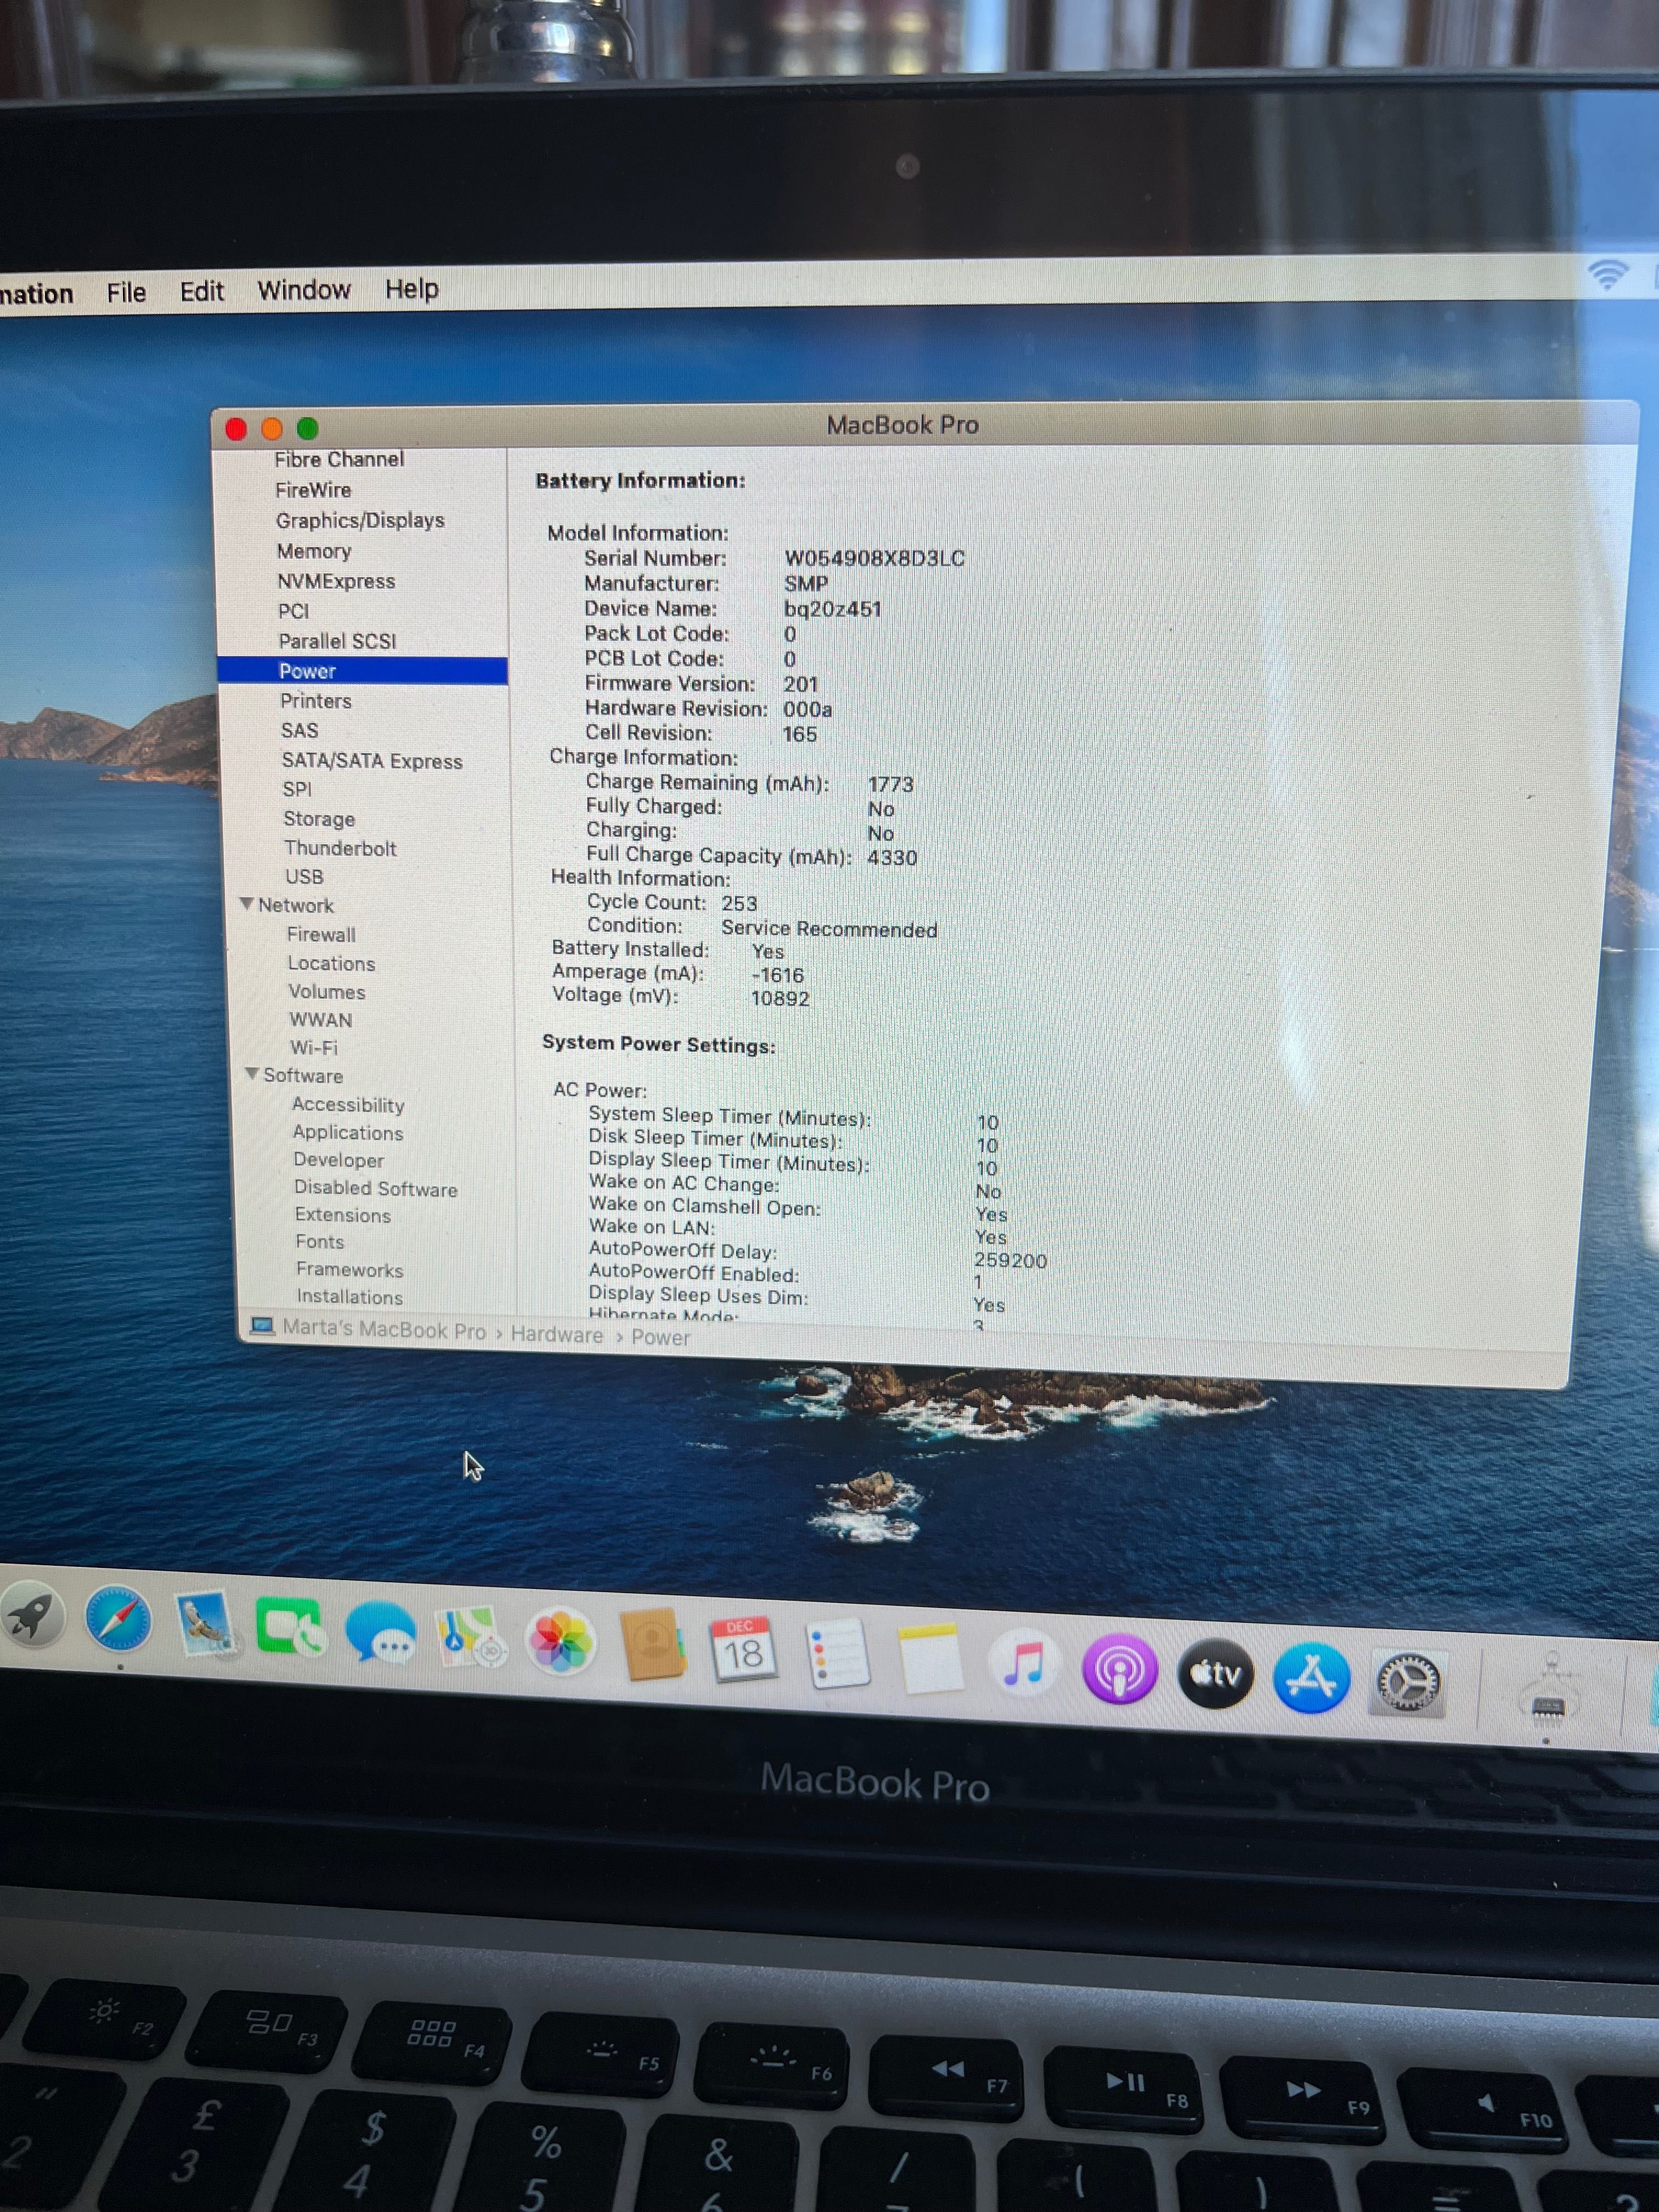Viewport: 1659px width, 2212px height.
Task: Select SATA/SATA Express in the sidebar
Action: pyautogui.click(x=372, y=761)
